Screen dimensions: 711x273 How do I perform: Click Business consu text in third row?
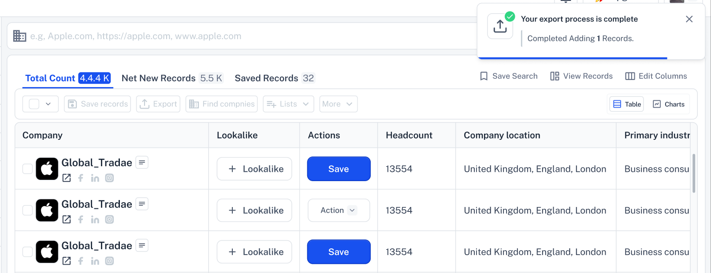[657, 252]
